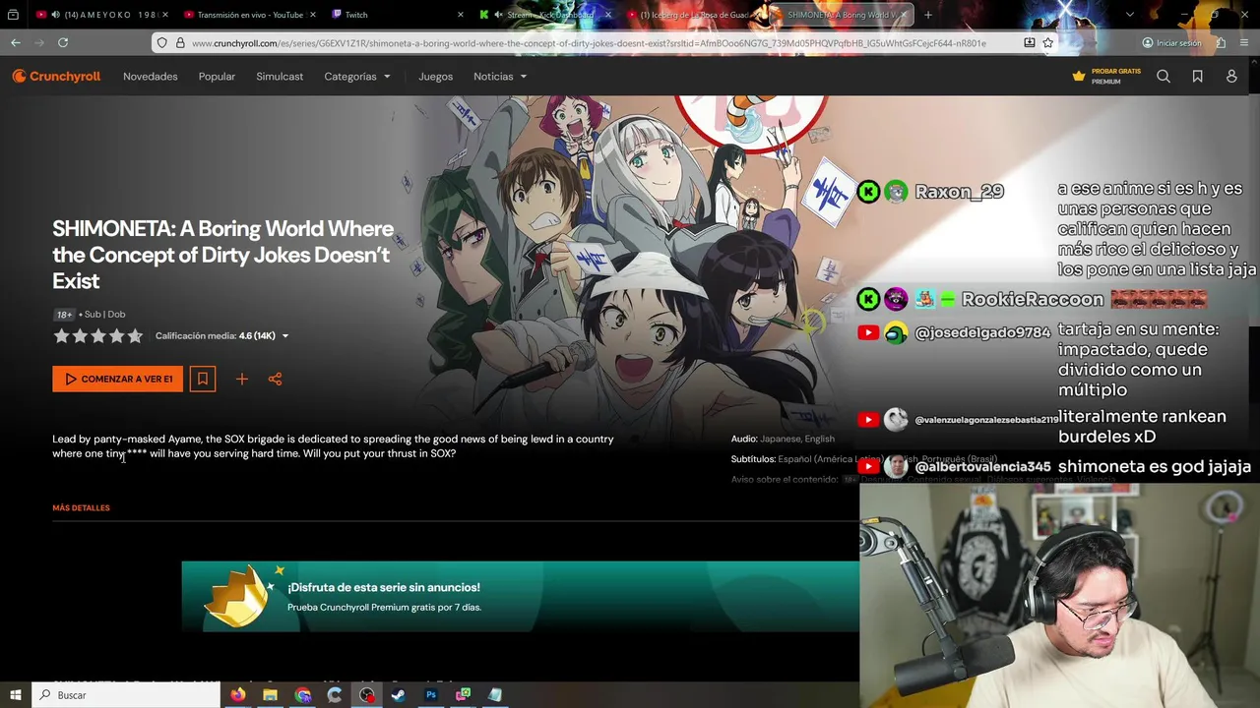Open Steam from the taskbar
The height and width of the screenshot is (708, 1260).
tap(399, 695)
